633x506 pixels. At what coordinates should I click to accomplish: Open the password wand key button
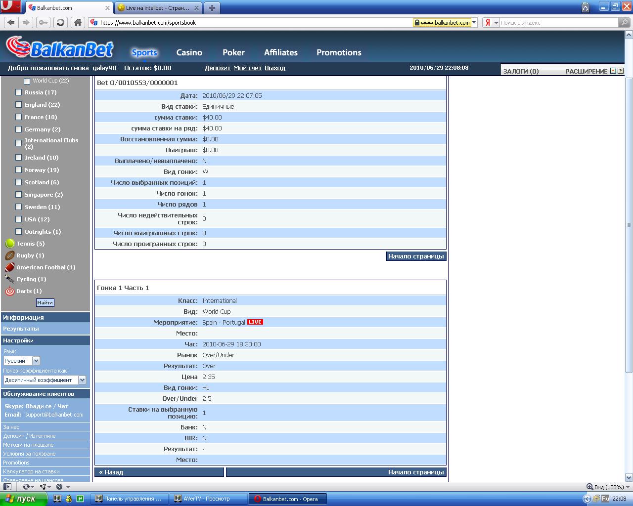point(44,22)
